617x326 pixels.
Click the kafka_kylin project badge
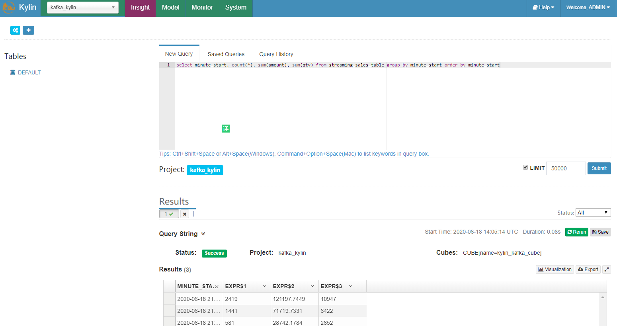click(205, 170)
